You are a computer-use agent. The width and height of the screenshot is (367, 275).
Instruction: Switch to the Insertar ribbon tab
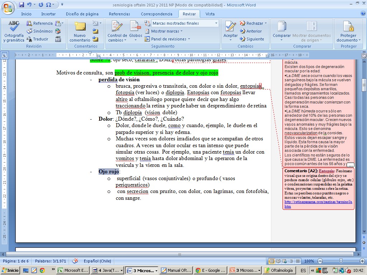tap(48, 14)
